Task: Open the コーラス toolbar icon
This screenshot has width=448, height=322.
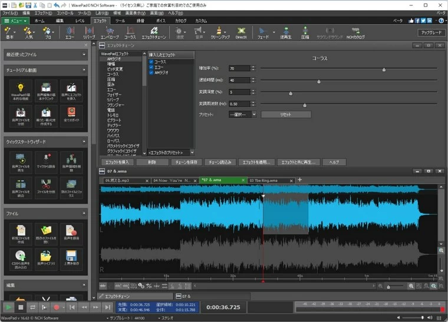Action: [130, 33]
